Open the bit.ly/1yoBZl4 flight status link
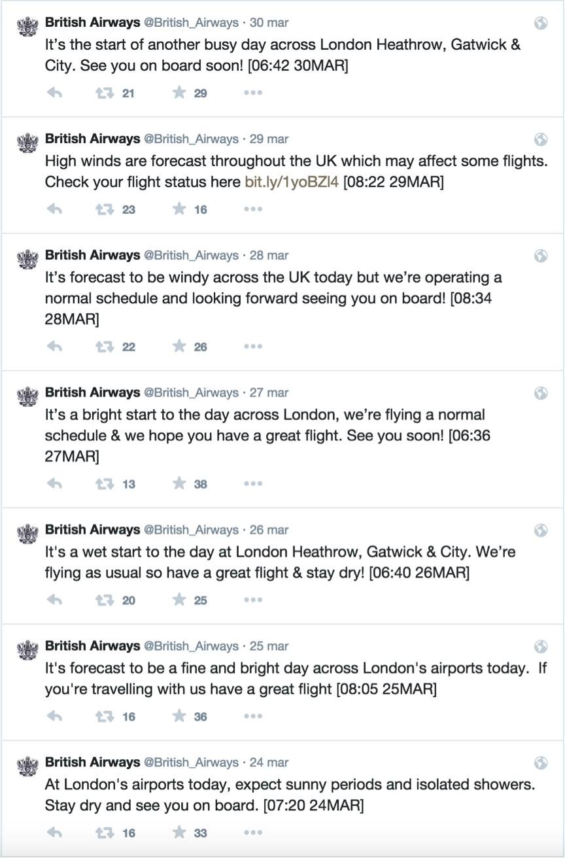The width and height of the screenshot is (565, 858). (292, 182)
